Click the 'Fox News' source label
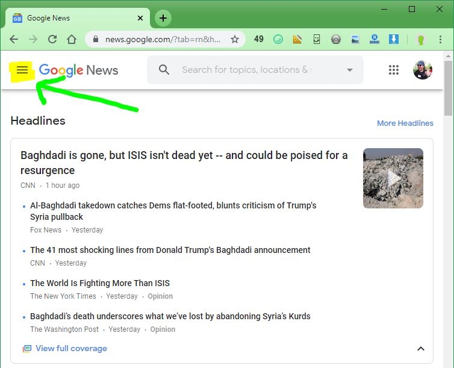The height and width of the screenshot is (368, 454). click(x=46, y=230)
